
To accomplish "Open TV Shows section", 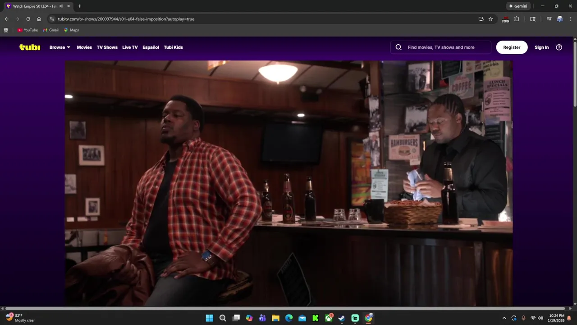I will 107,47.
